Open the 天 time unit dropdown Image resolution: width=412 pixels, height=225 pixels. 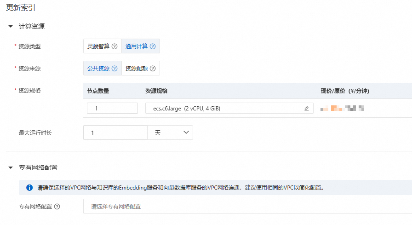pyautogui.click(x=170, y=133)
